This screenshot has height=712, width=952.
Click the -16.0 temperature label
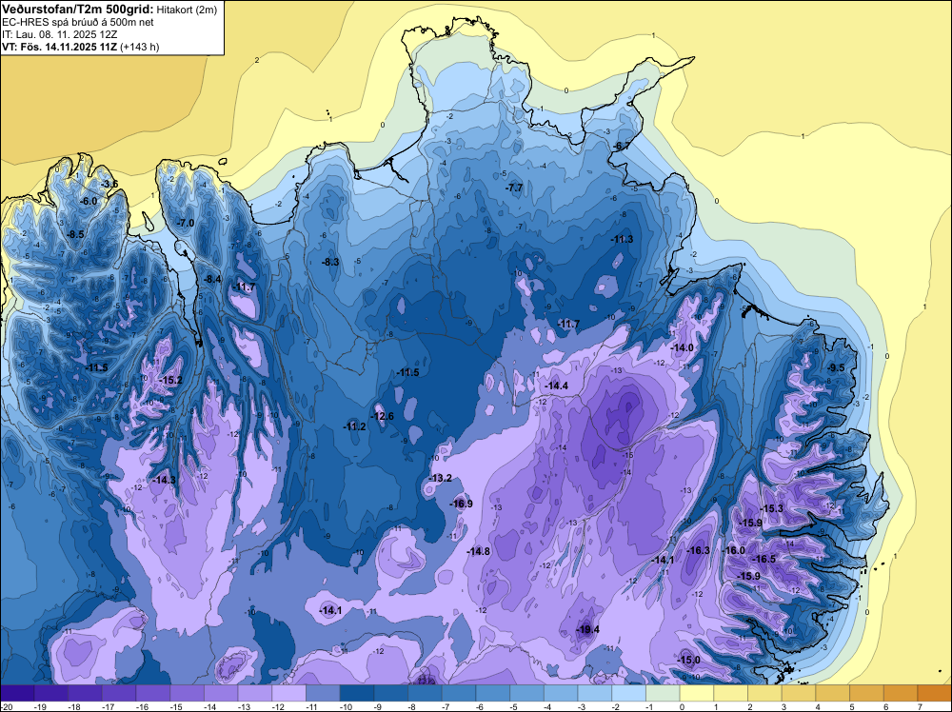[733, 550]
